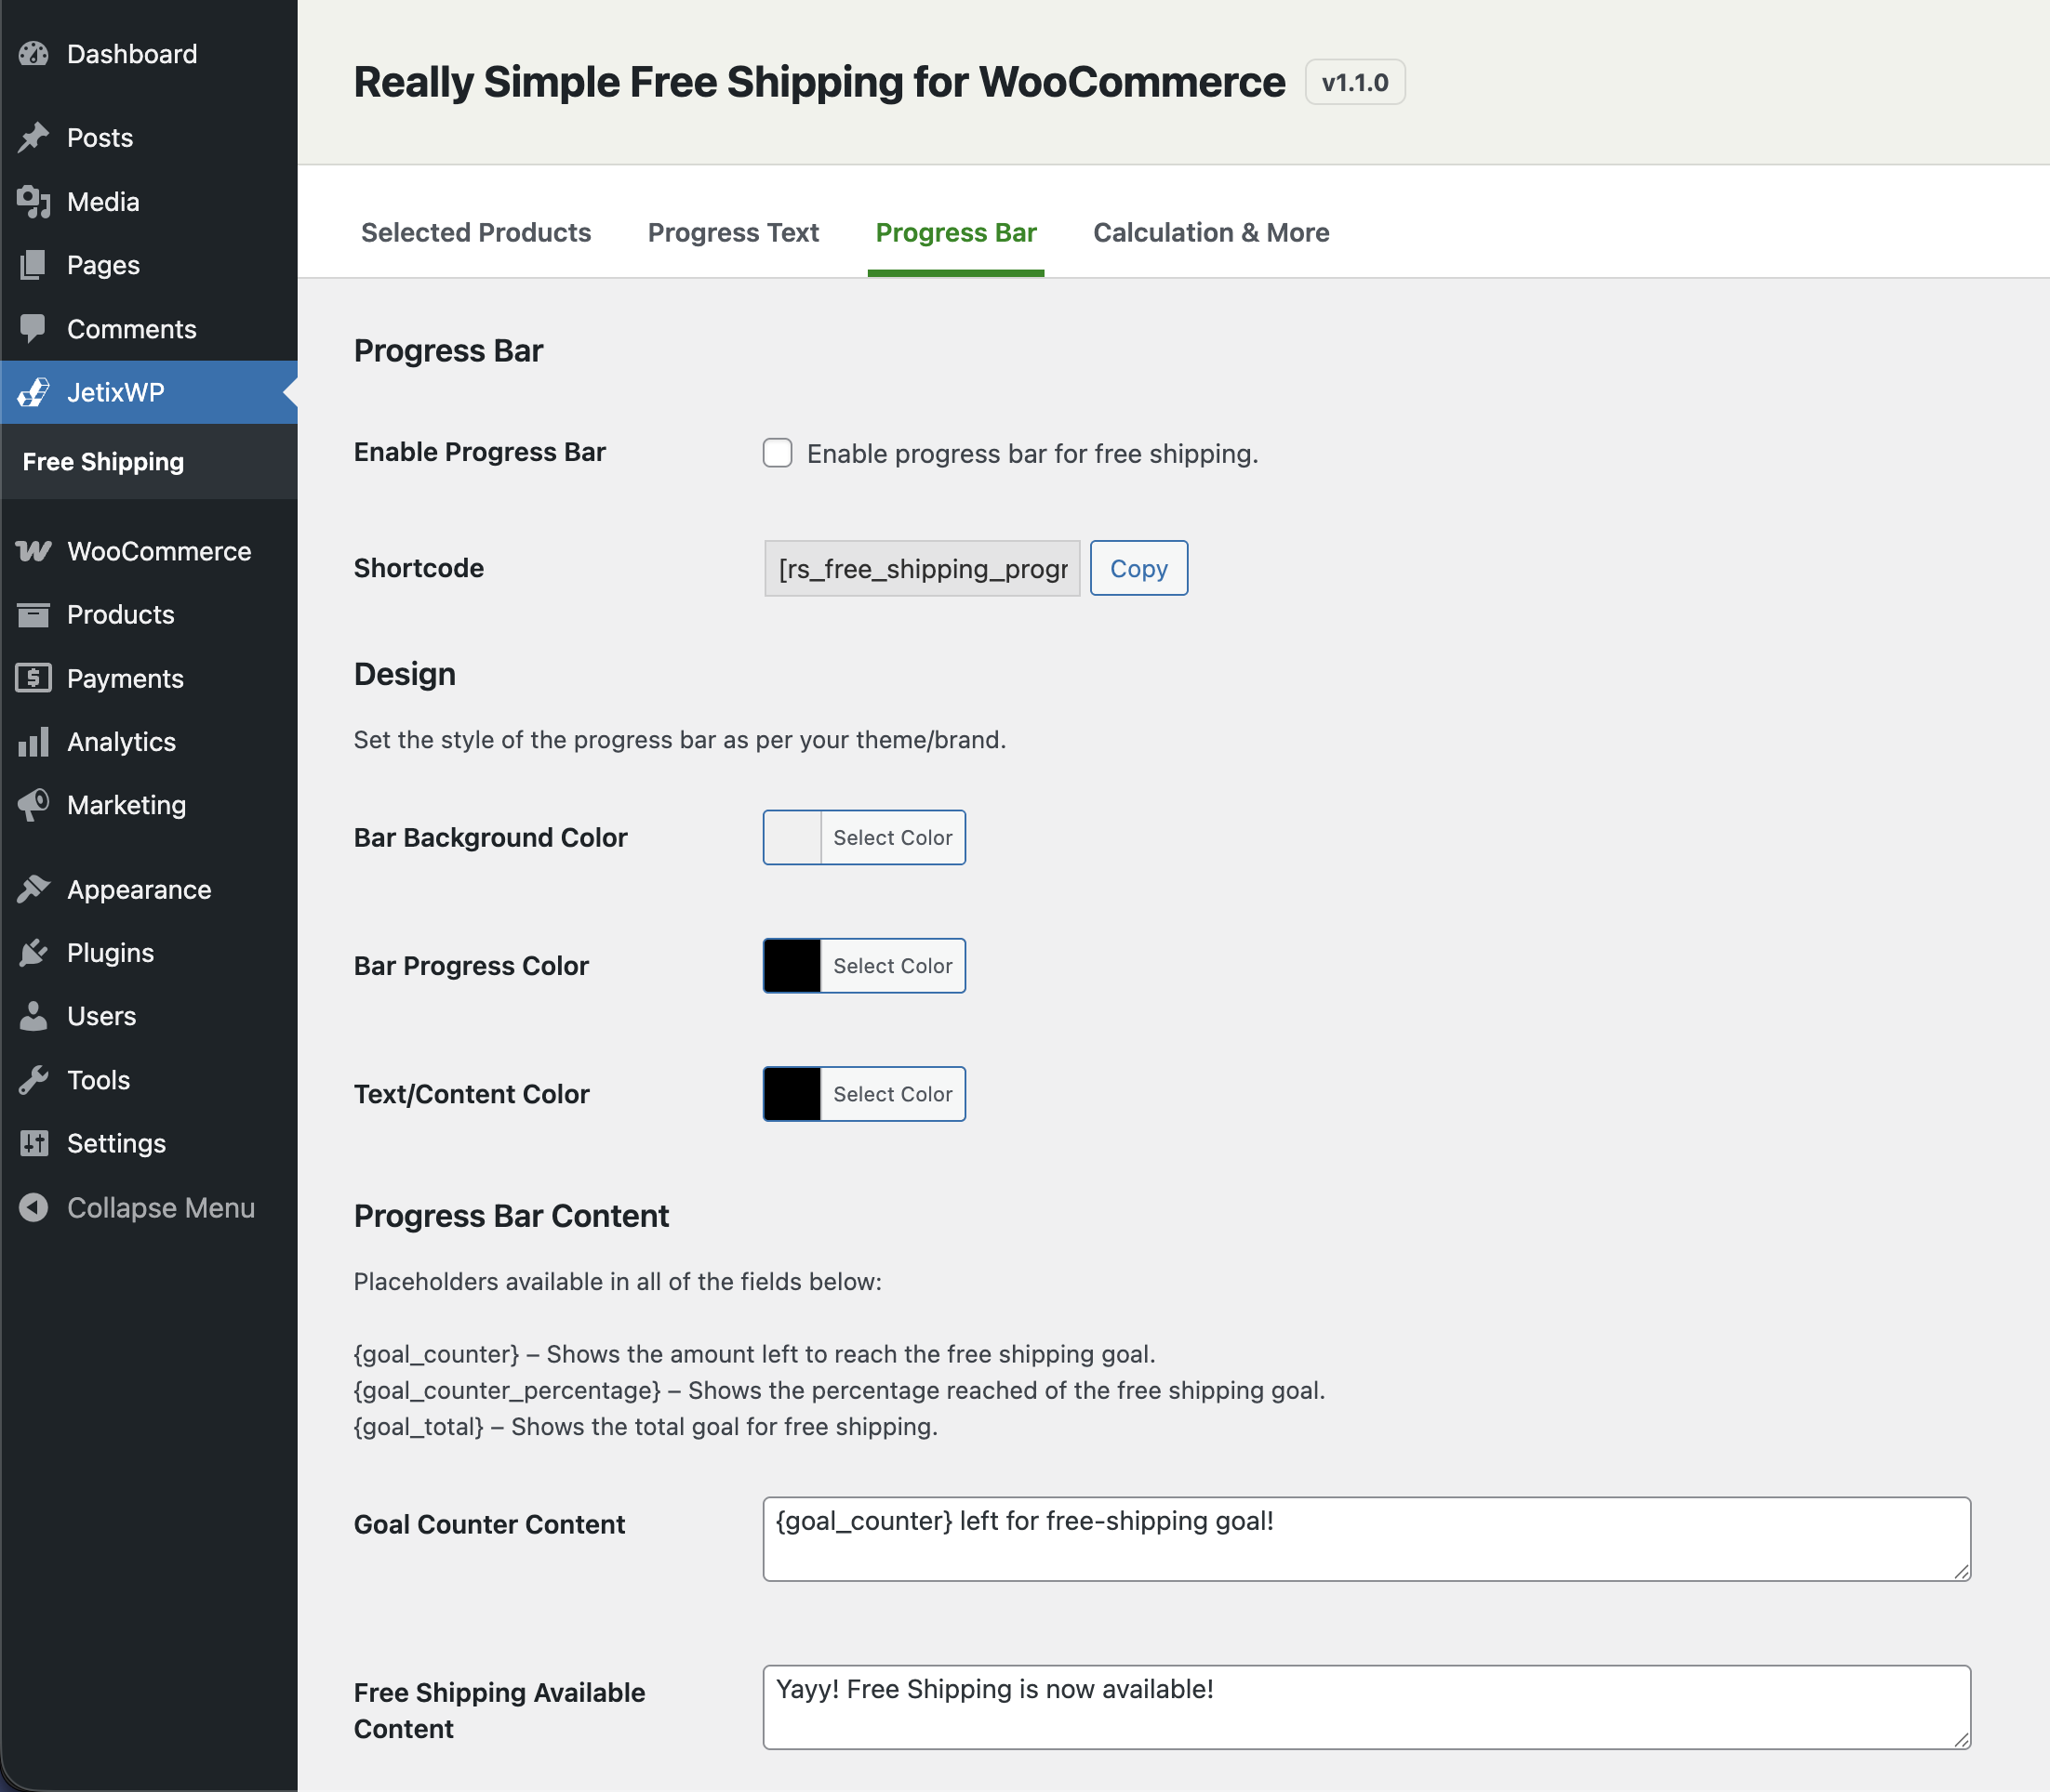Click inside the Goal Counter Content field

click(x=1365, y=1539)
